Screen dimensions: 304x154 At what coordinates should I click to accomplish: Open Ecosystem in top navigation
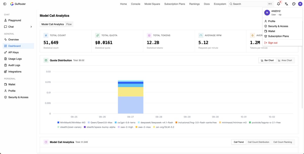pos(220,4)
